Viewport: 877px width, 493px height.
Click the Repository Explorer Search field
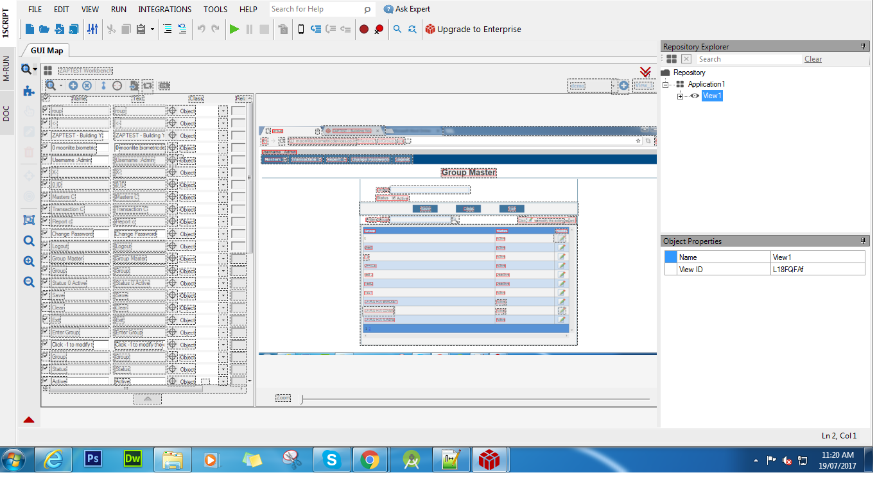pos(749,58)
